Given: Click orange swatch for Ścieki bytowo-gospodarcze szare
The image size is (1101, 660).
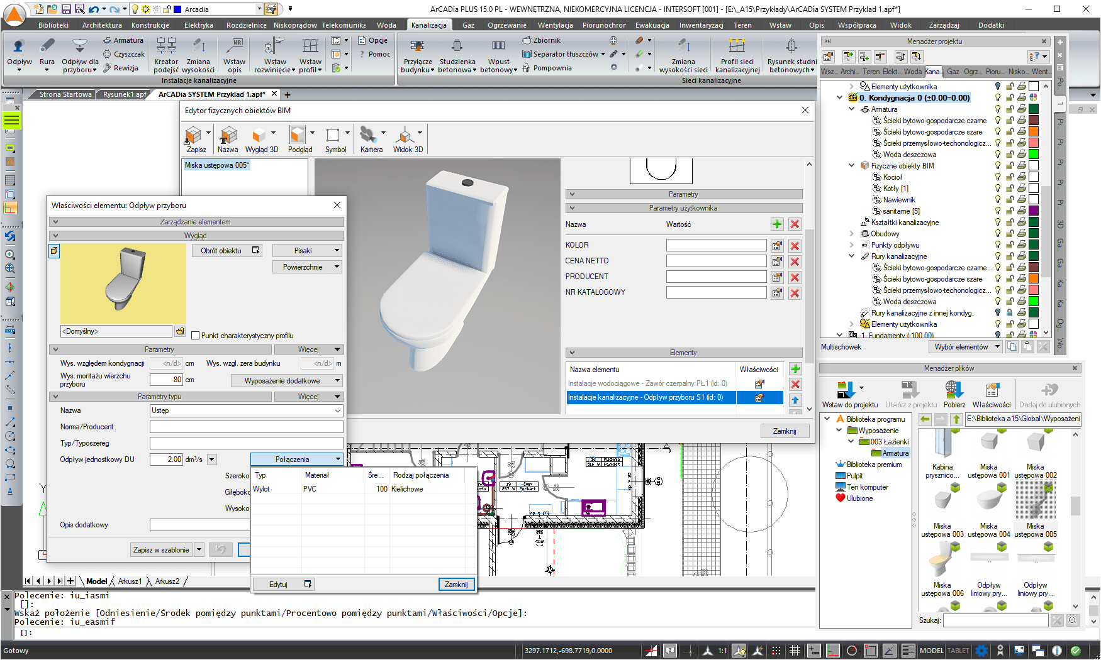Looking at the screenshot, I should (x=1034, y=132).
